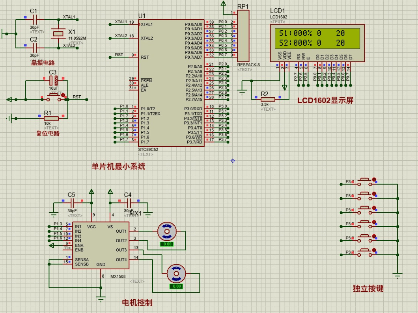Select the 10k resistor R1
The image size is (418, 313).
point(51,118)
